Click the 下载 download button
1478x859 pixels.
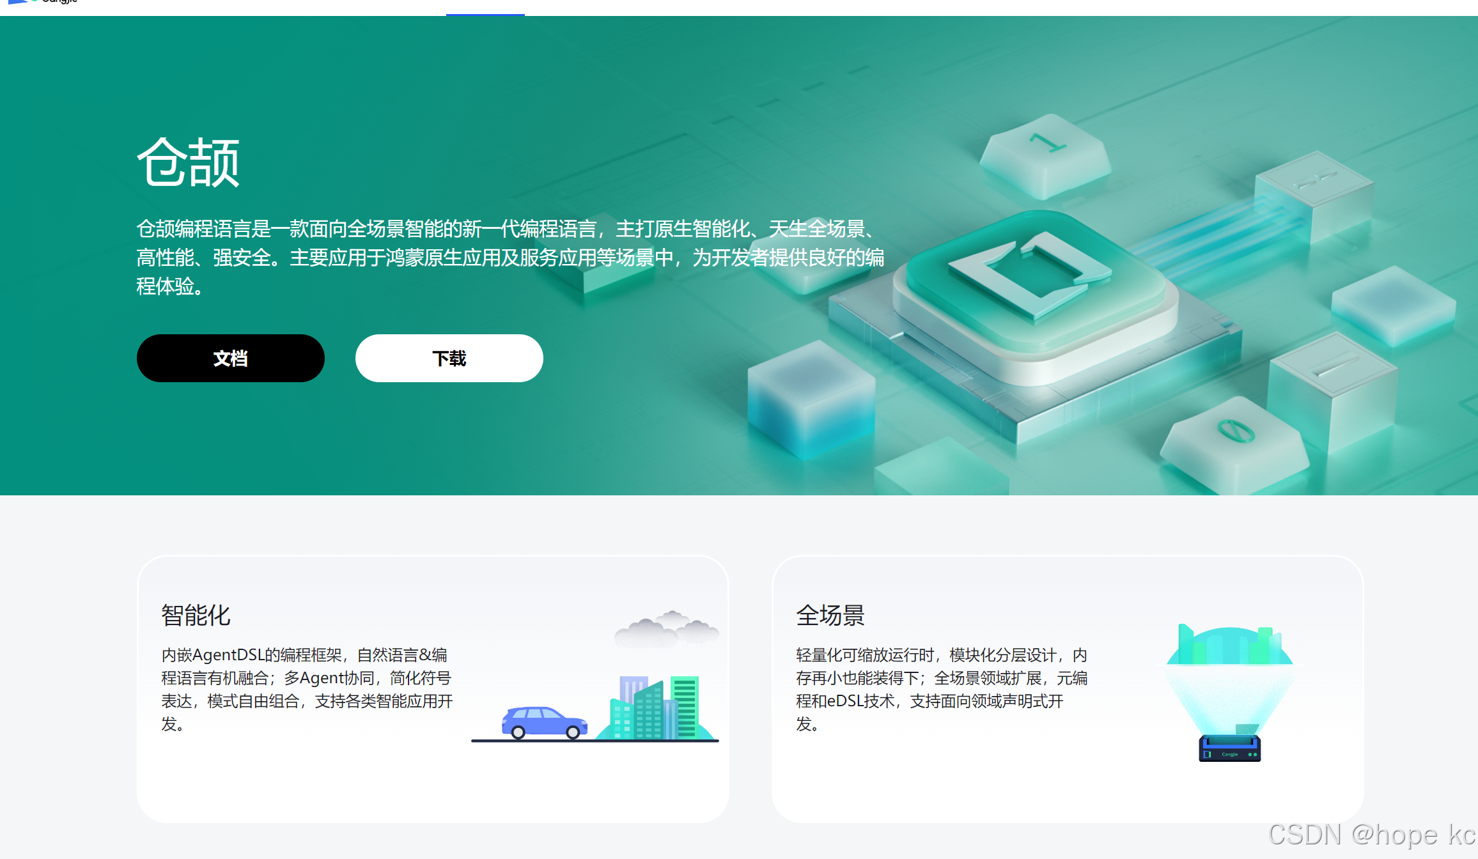click(449, 358)
